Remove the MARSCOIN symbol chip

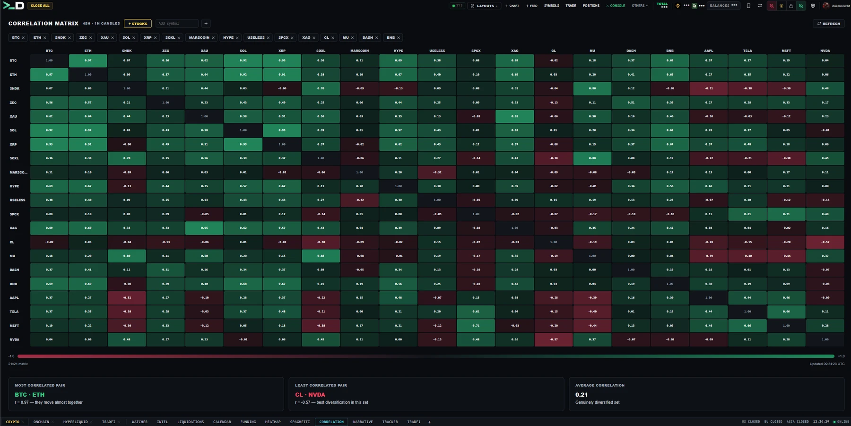point(213,38)
